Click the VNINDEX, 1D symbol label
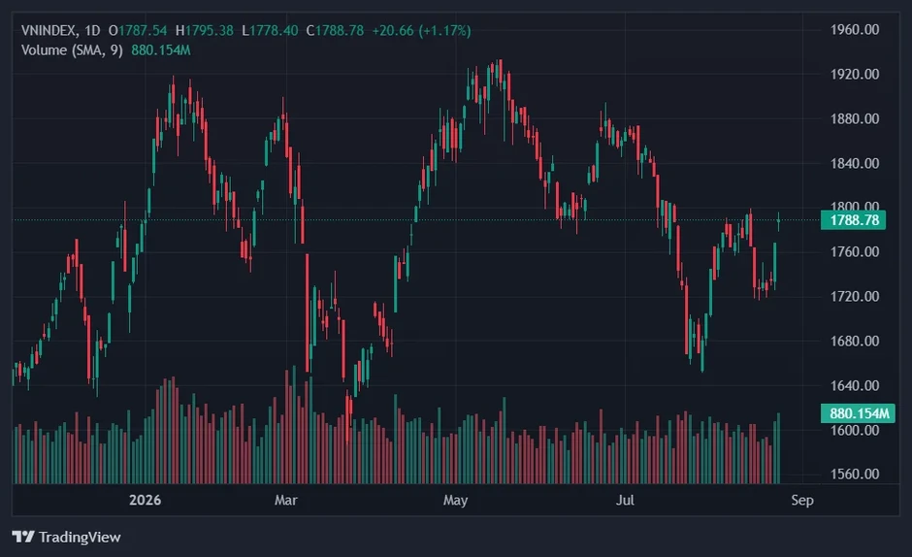 [x=60, y=30]
